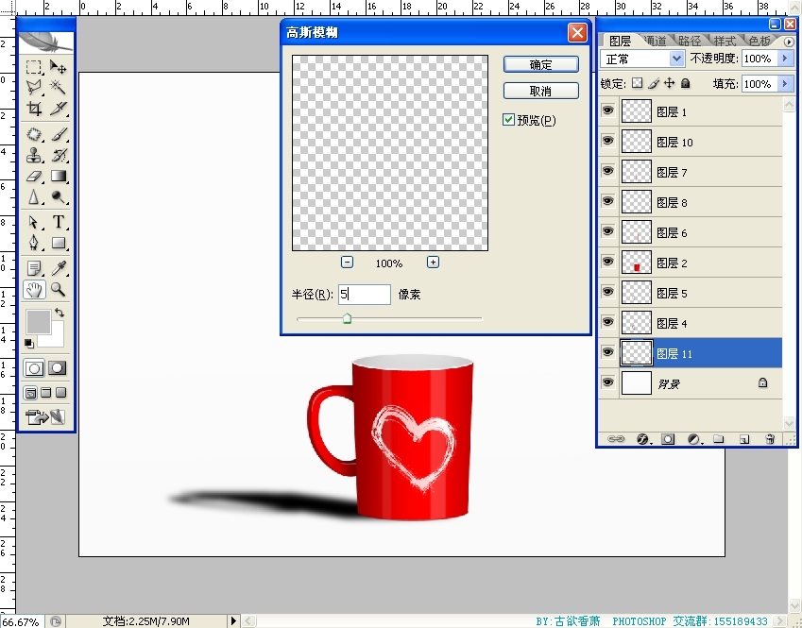
Task: Expand the 不透明度 opacity slider arrow
Action: (785, 59)
